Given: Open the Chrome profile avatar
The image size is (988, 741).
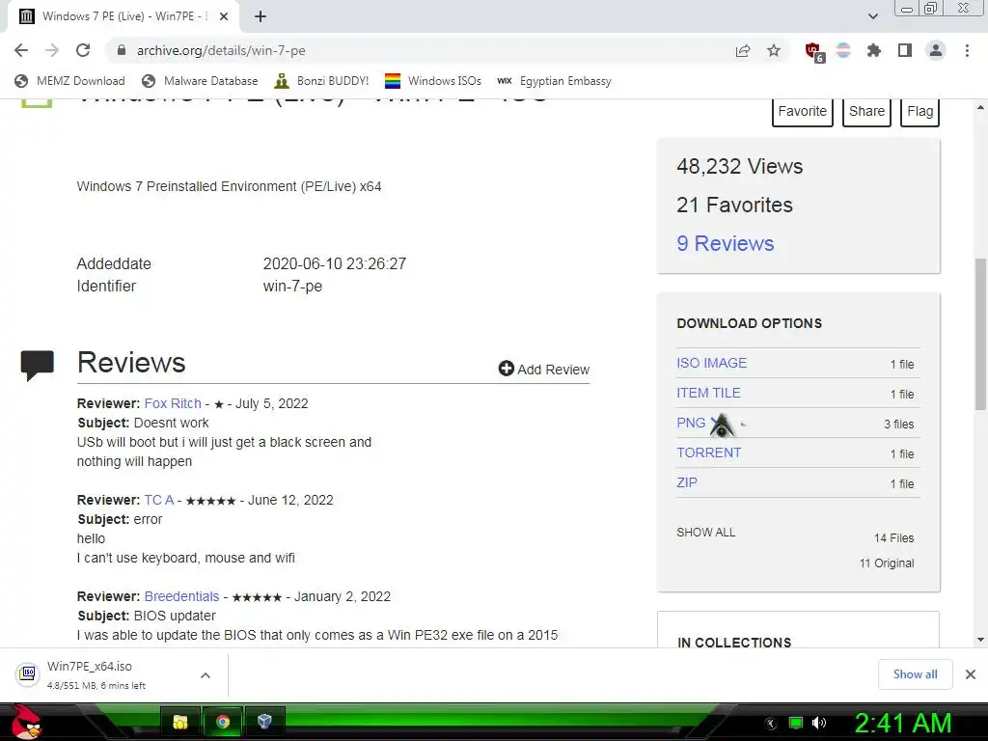Looking at the screenshot, I should (936, 50).
